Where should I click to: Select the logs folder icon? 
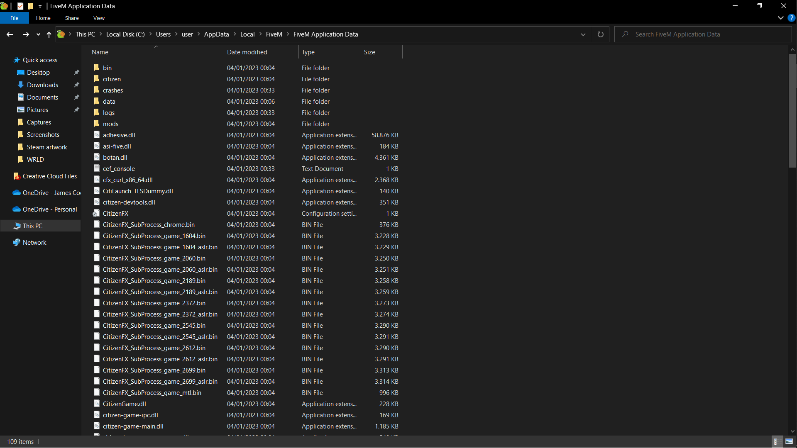(96, 112)
